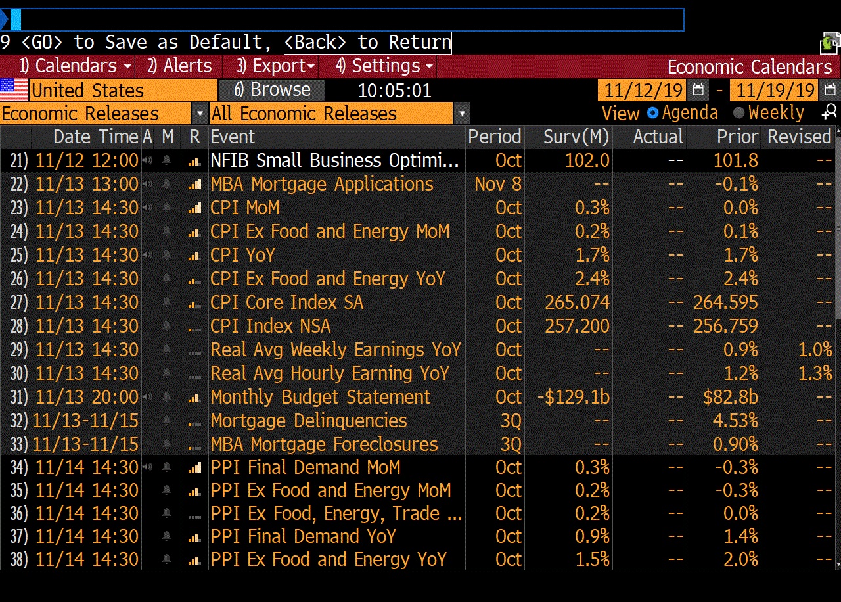Click relevance bars icon for NFIB Small Business

point(194,160)
